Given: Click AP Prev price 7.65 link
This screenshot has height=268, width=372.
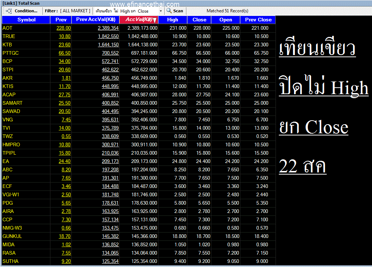Looking at the screenshot, I should [x=66, y=178].
